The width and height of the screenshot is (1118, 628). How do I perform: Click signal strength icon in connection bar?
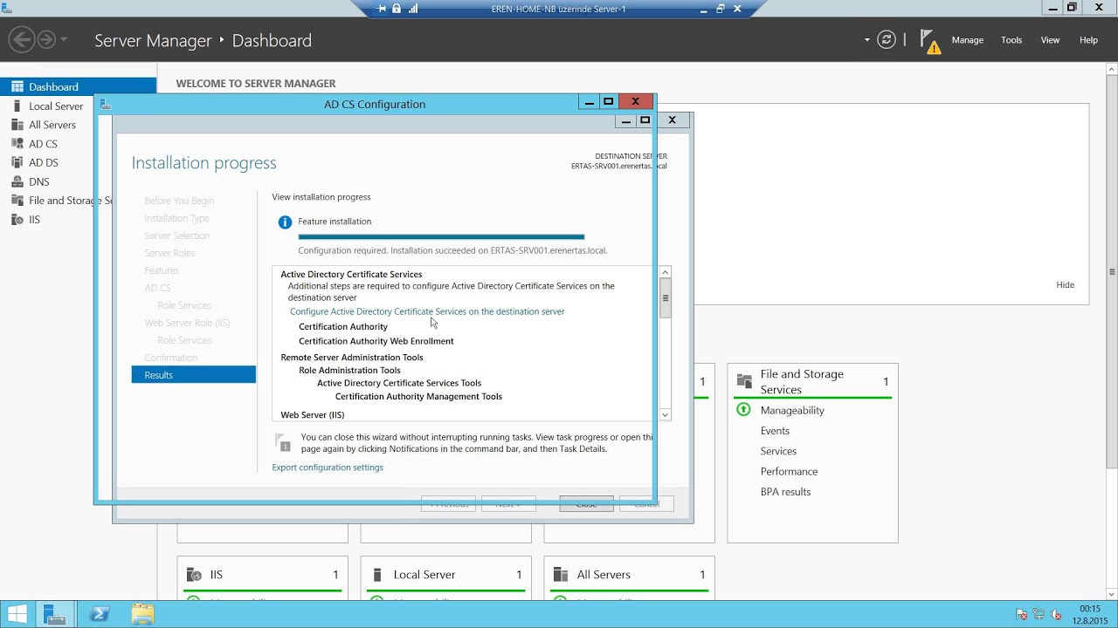413,9
